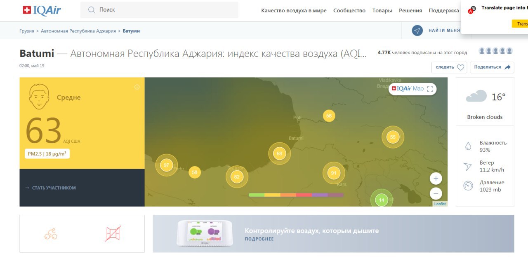The image size is (528, 260).
Task: Open the Поддержка menu item
Action: click(444, 11)
